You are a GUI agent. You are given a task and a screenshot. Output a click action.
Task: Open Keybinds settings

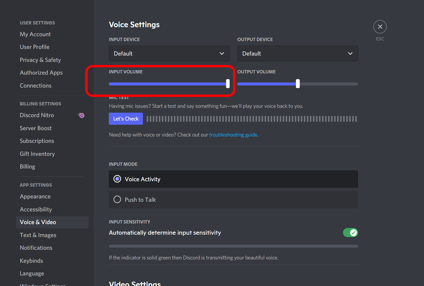pyautogui.click(x=31, y=261)
